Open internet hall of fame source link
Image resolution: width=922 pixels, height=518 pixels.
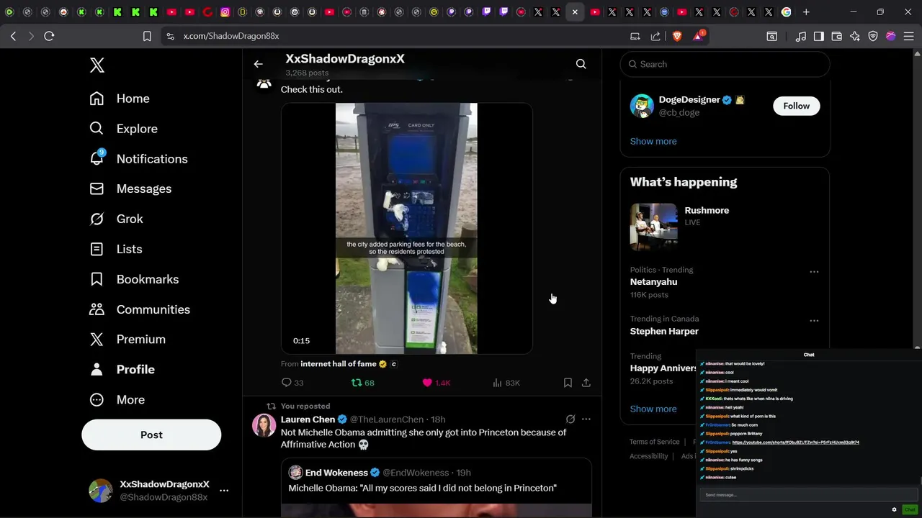point(338,364)
